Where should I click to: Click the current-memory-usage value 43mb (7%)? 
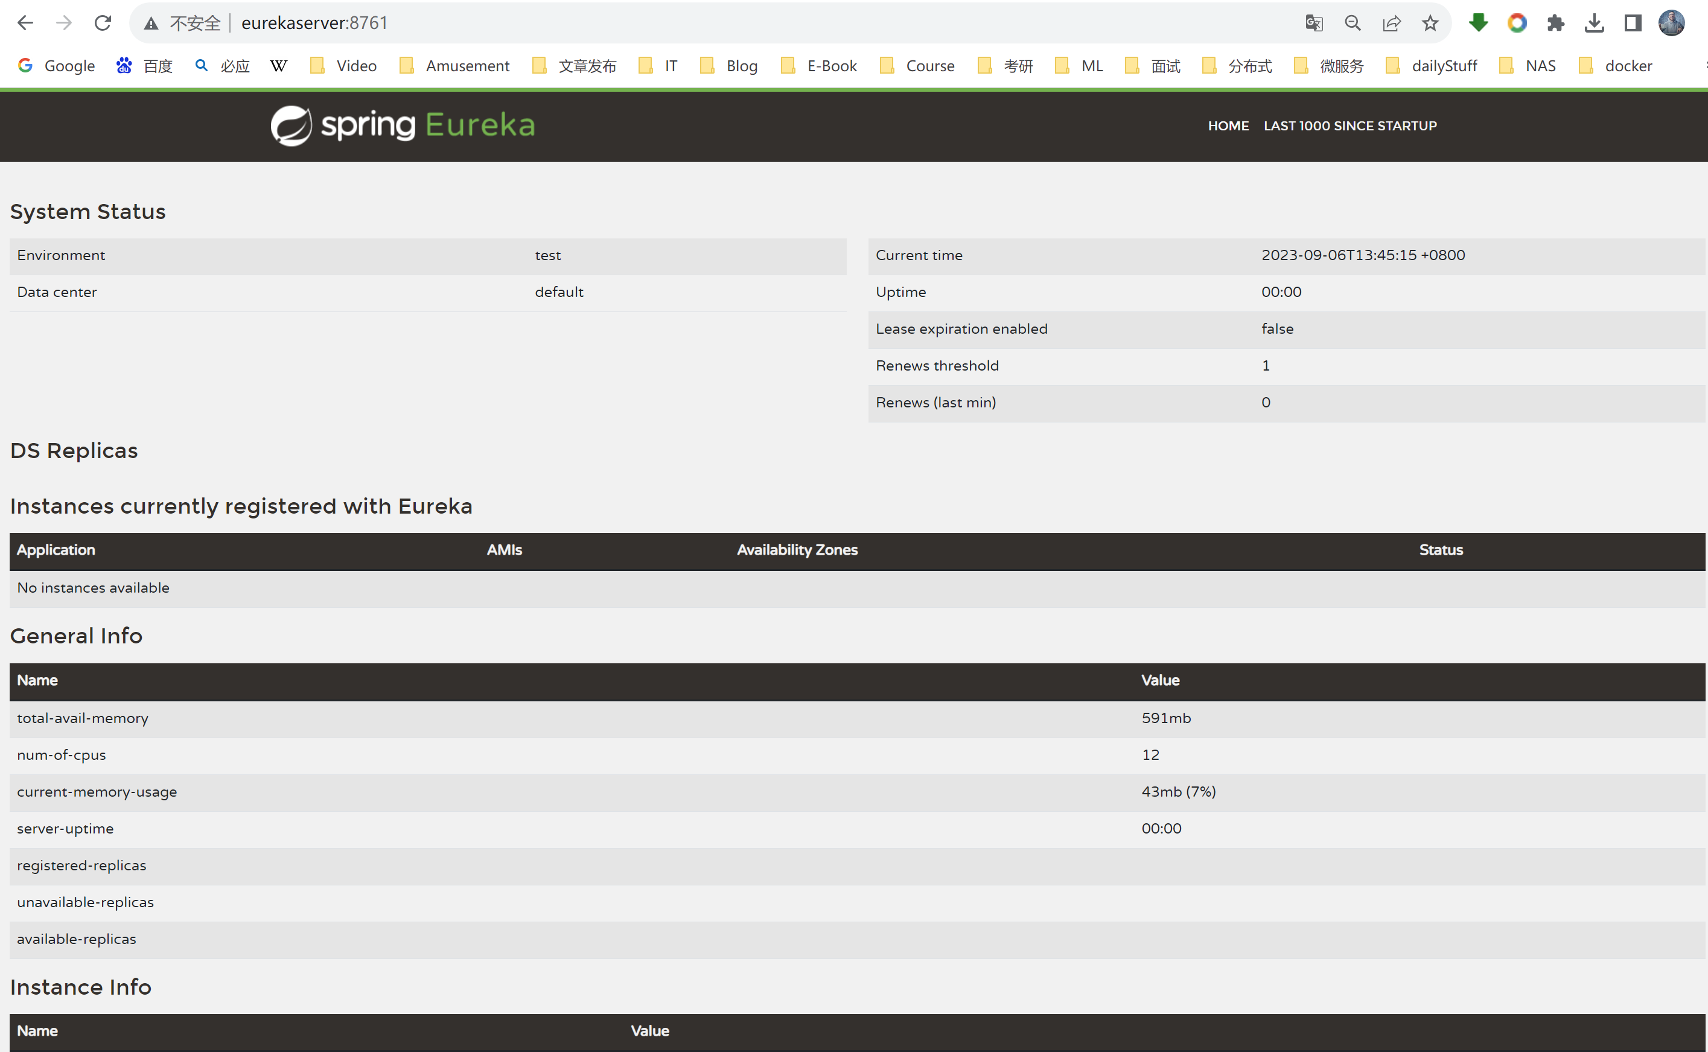pyautogui.click(x=1179, y=792)
